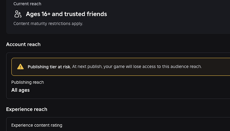Click the Current reach label

pos(27,4)
